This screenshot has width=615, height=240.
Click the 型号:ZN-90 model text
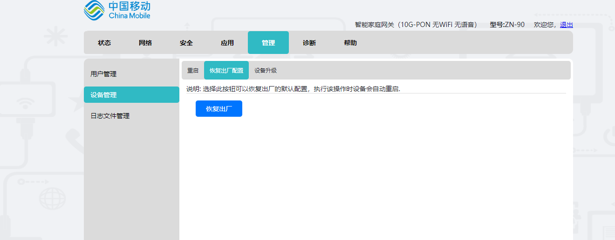tap(507, 25)
